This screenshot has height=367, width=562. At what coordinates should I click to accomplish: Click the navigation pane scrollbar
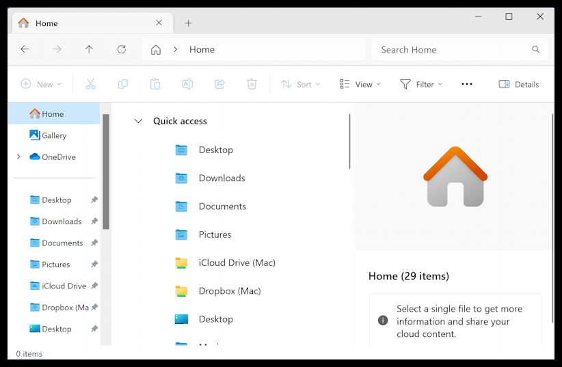pyautogui.click(x=106, y=172)
